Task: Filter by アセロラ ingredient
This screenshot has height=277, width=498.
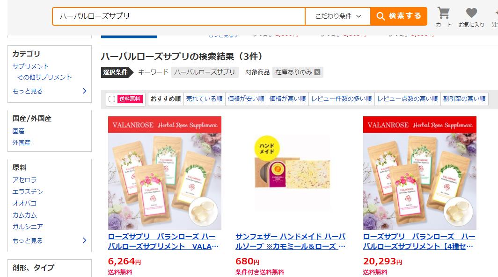Action: coord(24,180)
